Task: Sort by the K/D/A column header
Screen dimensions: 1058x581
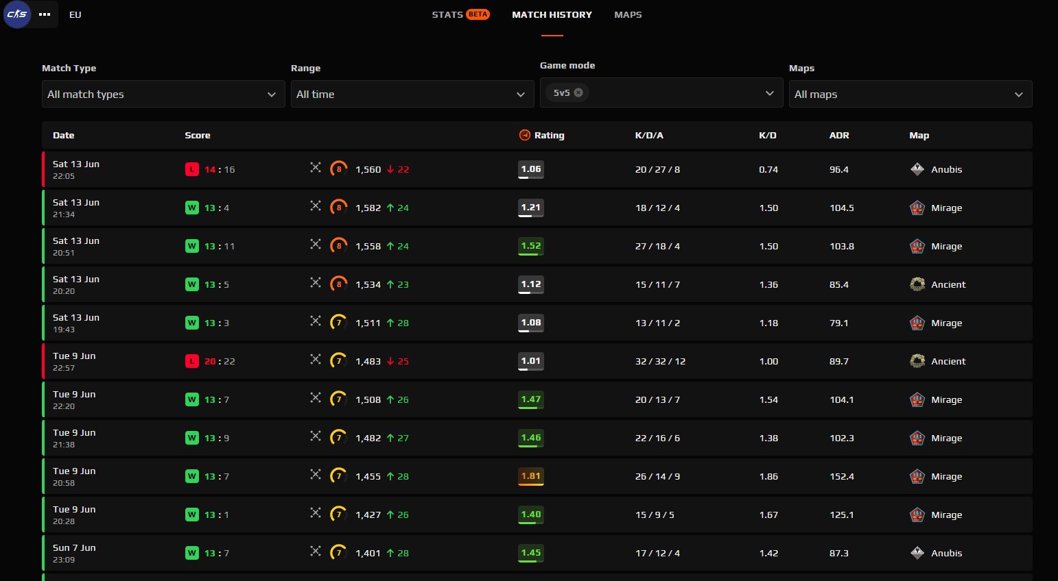Action: point(649,135)
